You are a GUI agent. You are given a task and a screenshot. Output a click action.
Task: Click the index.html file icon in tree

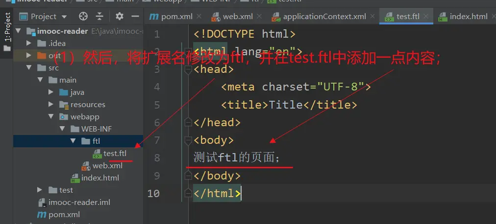pos(75,178)
